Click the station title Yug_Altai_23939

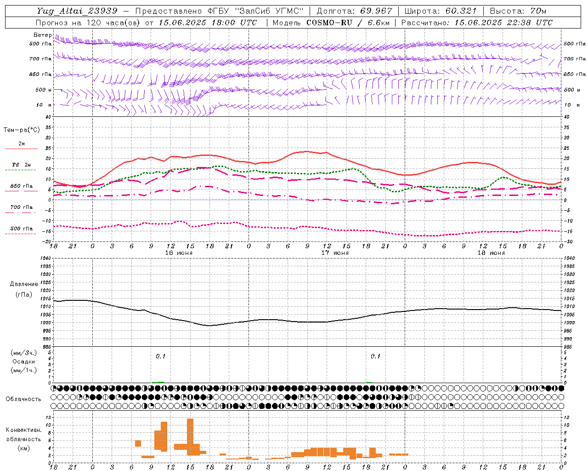(77, 11)
